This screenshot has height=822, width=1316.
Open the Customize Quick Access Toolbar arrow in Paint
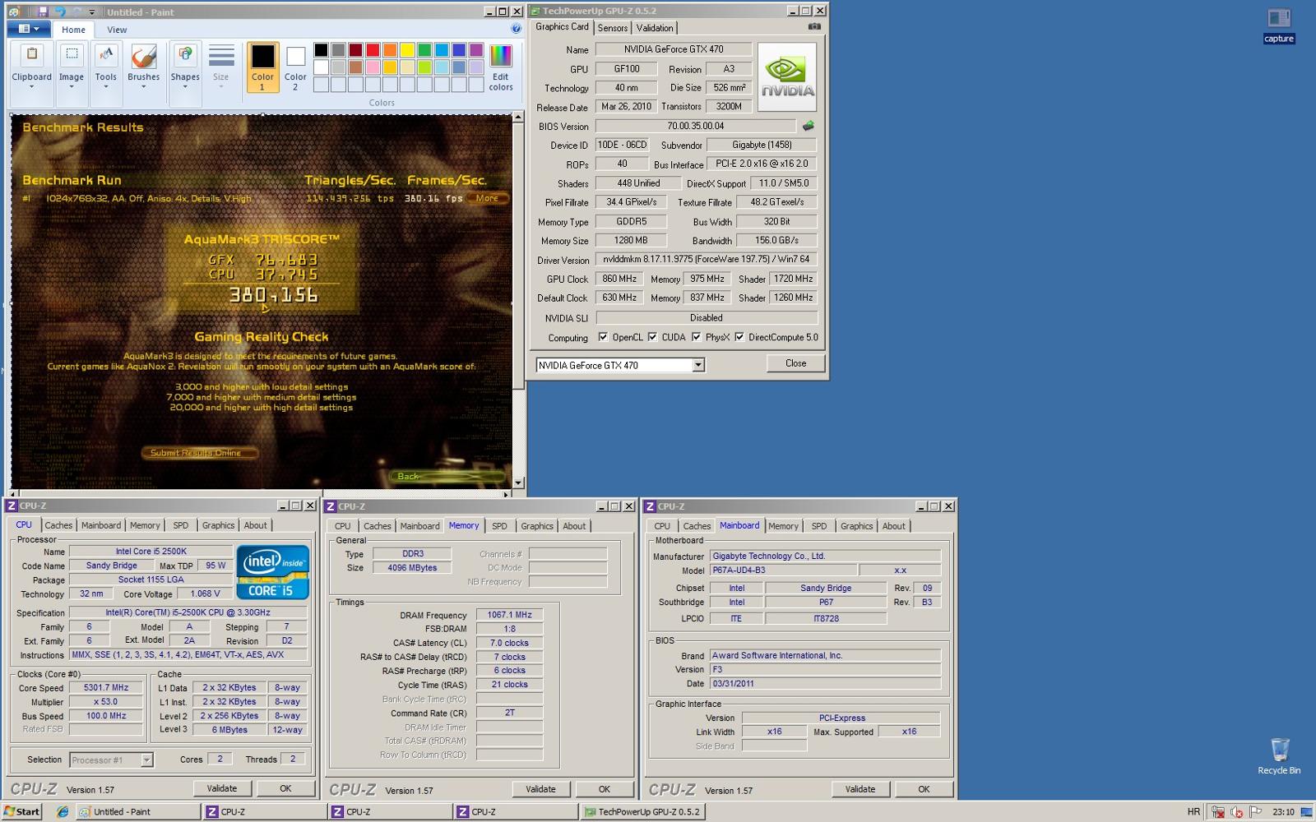pyautogui.click(x=92, y=12)
